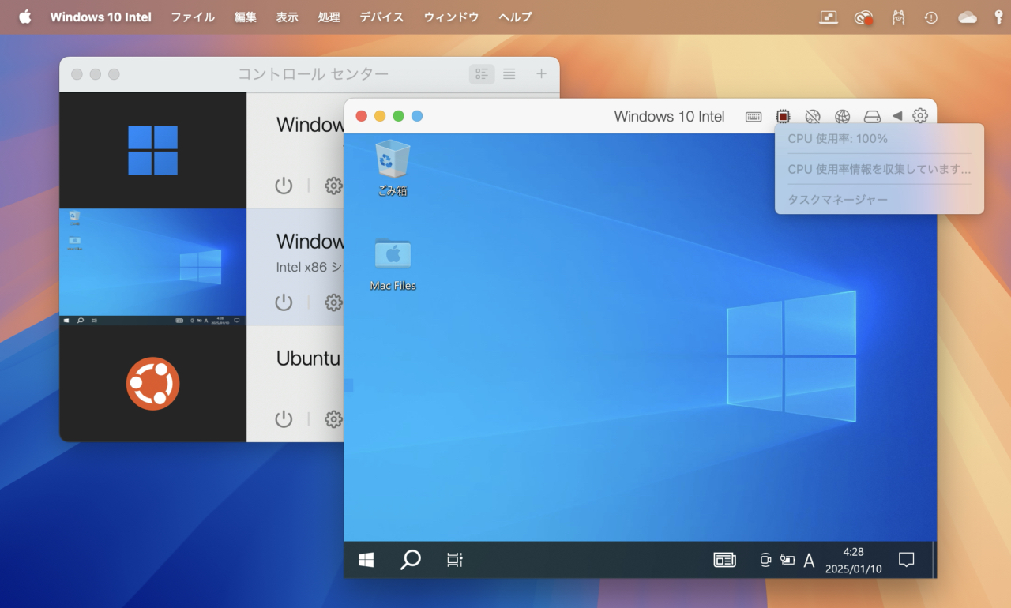Select the Windows 11 logo VM thumbnail
The height and width of the screenshot is (608, 1011).
pyautogui.click(x=153, y=150)
